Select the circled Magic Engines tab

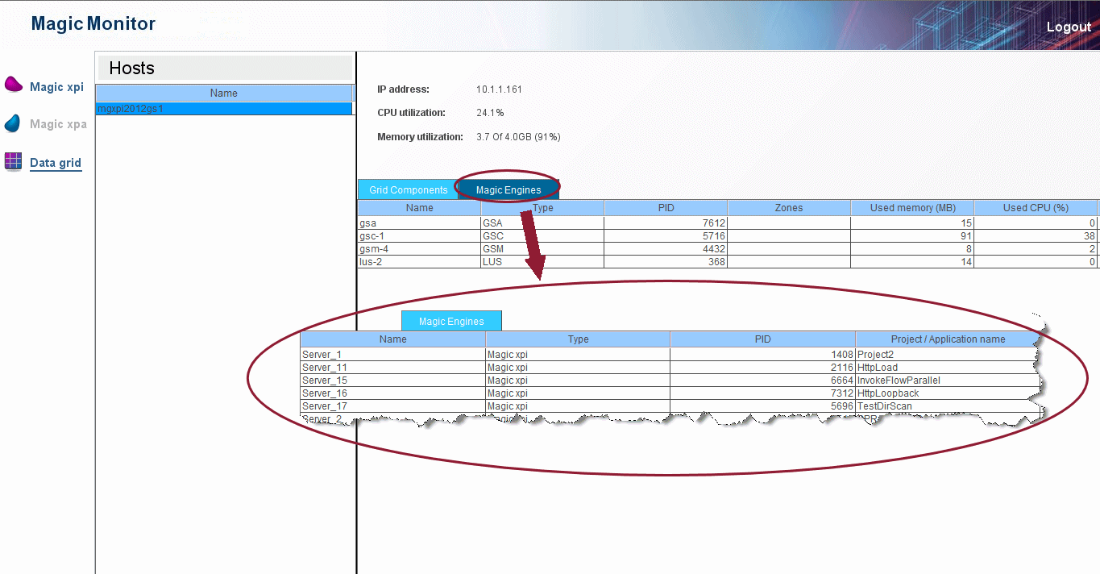pos(508,189)
